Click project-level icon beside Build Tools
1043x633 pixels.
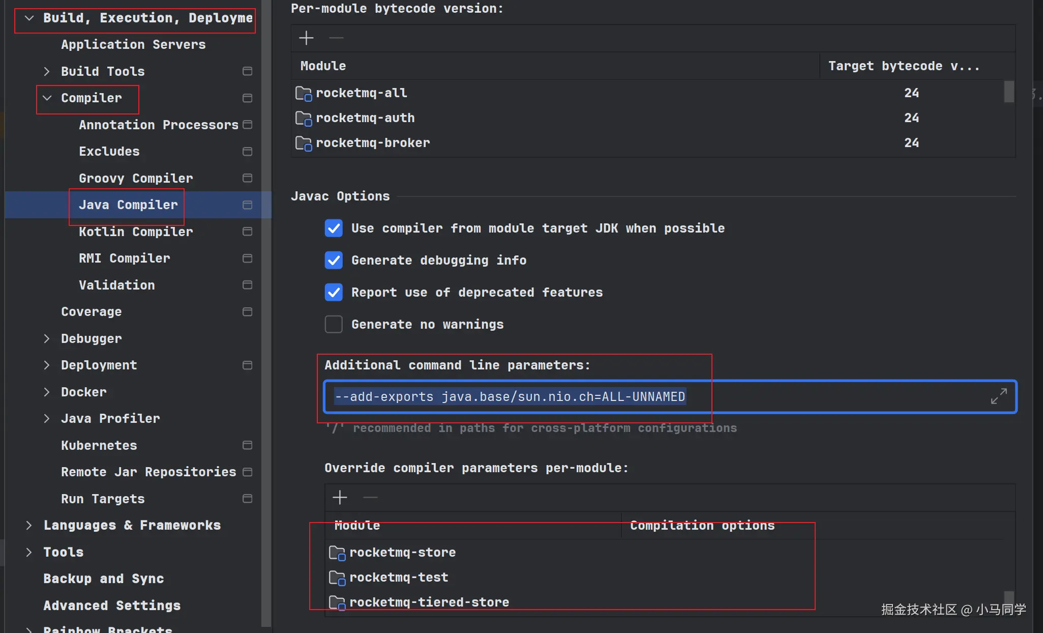pos(248,71)
